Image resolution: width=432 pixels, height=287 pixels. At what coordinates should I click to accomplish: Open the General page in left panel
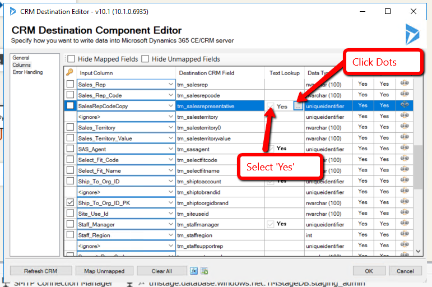tap(21, 58)
